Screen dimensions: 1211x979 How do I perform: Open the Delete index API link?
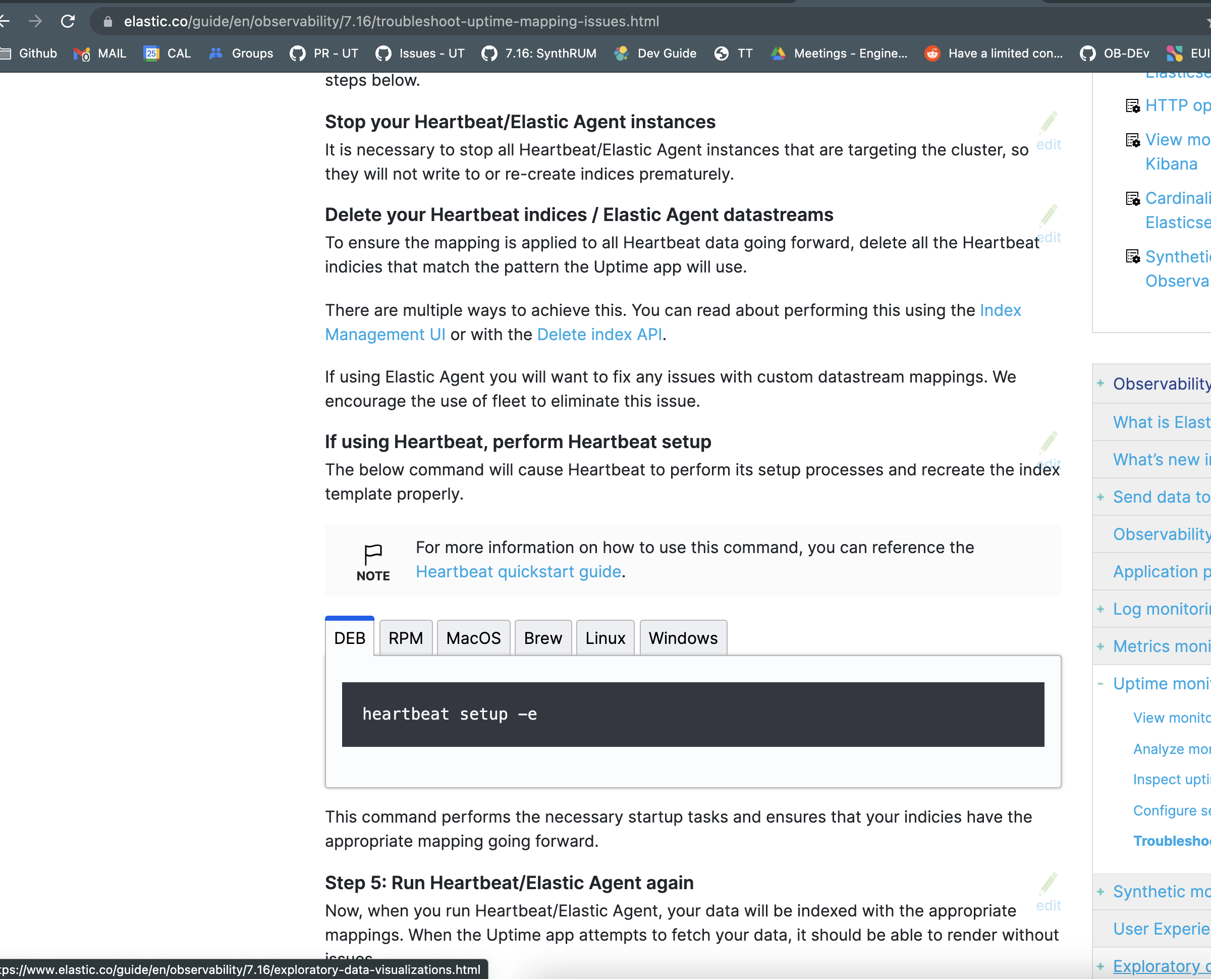click(599, 334)
